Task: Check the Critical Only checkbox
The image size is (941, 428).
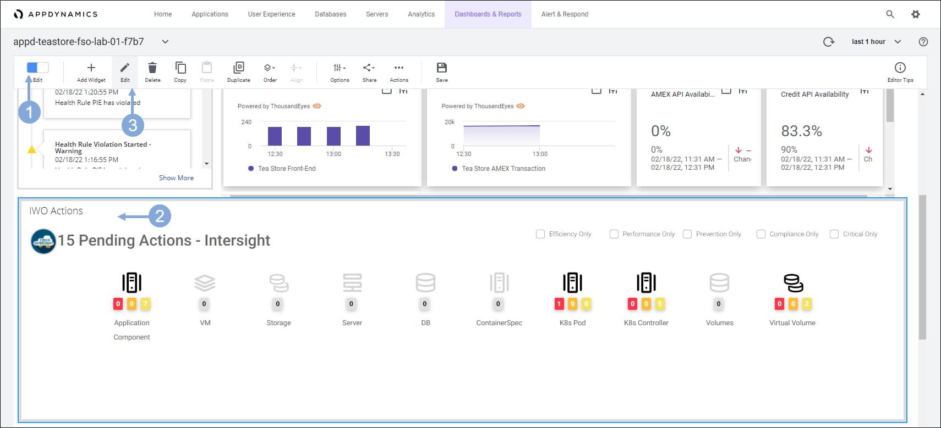Action: coord(834,234)
